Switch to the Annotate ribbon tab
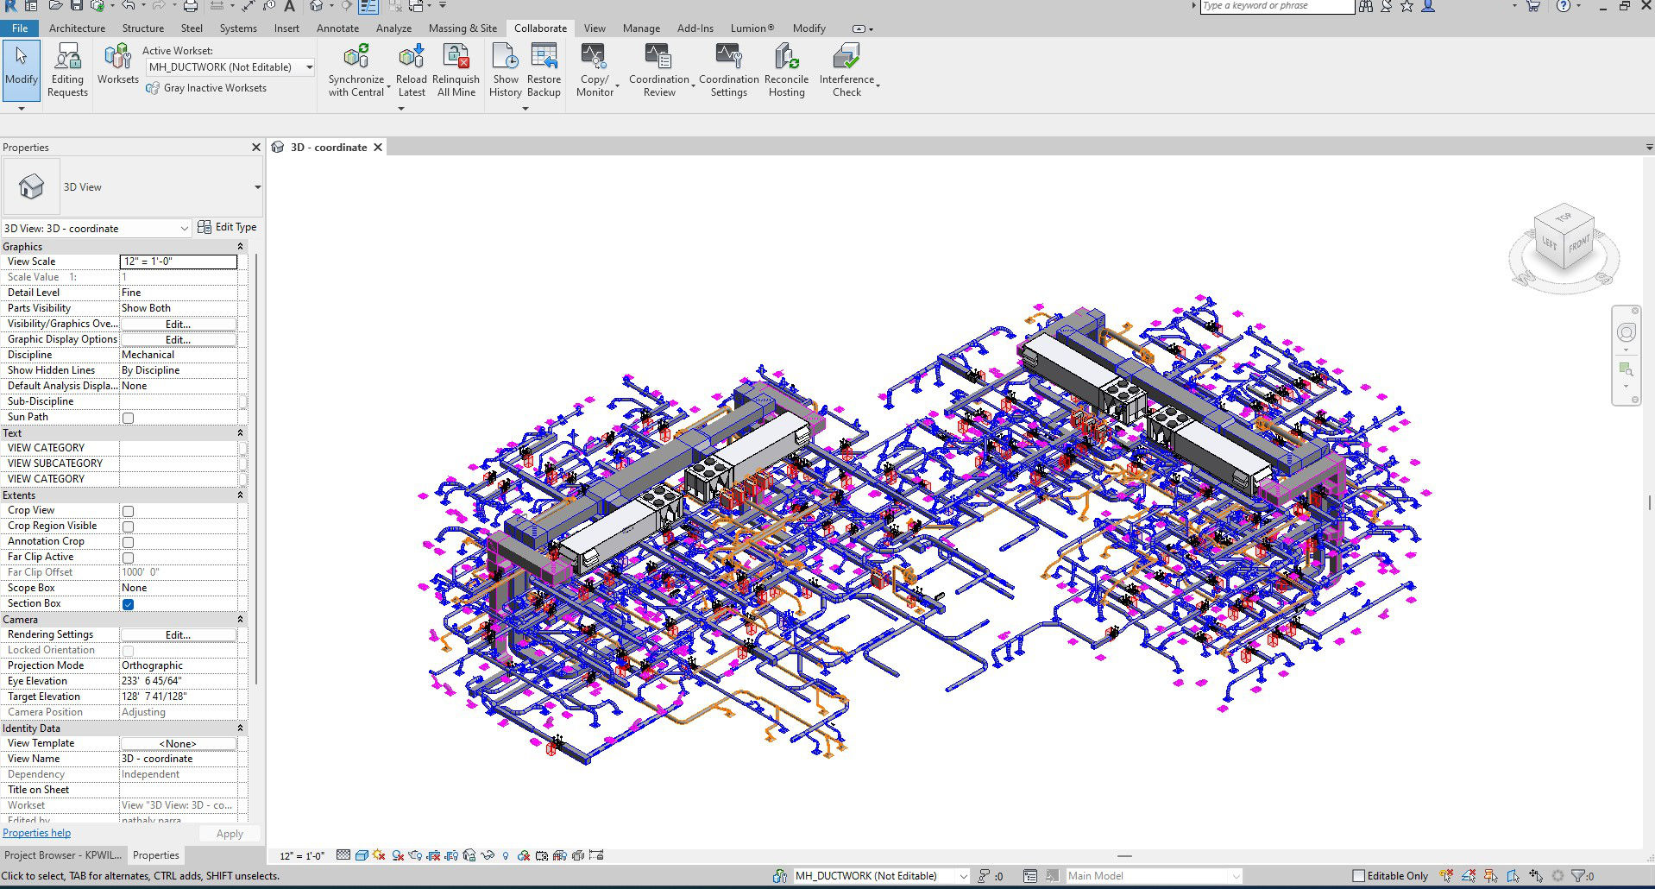 (x=337, y=28)
